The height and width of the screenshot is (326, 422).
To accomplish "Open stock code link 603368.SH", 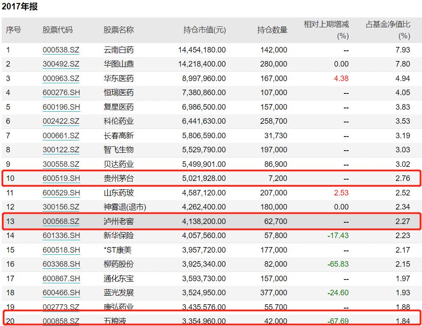I will point(61,264).
